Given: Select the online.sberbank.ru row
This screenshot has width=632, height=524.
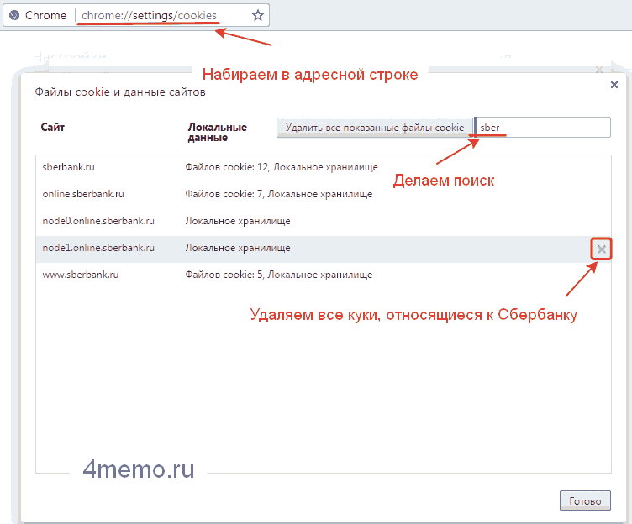Looking at the screenshot, I should 324,194.
